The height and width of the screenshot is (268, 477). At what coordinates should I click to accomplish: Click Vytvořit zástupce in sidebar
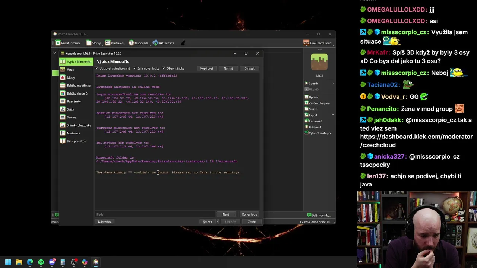click(318, 133)
